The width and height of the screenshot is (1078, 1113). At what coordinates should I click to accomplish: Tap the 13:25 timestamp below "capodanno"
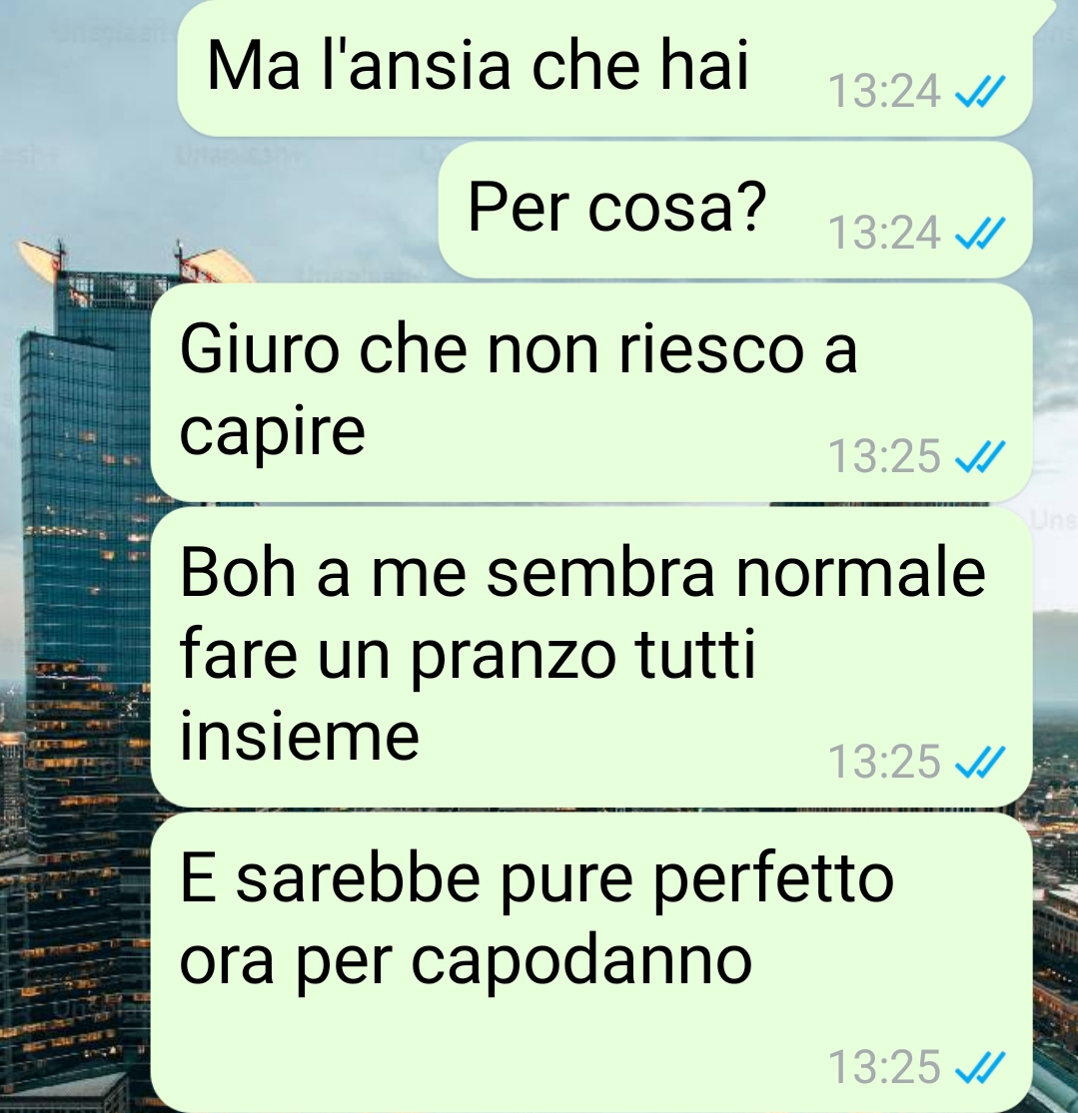[884, 1067]
